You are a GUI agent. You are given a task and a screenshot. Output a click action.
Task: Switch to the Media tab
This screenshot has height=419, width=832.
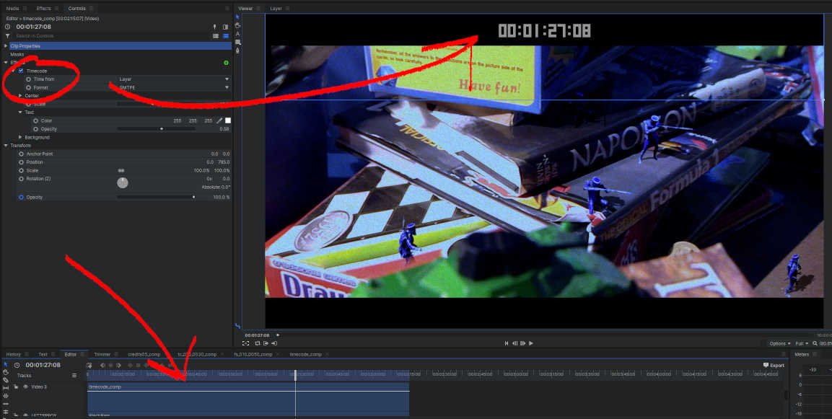pos(13,9)
